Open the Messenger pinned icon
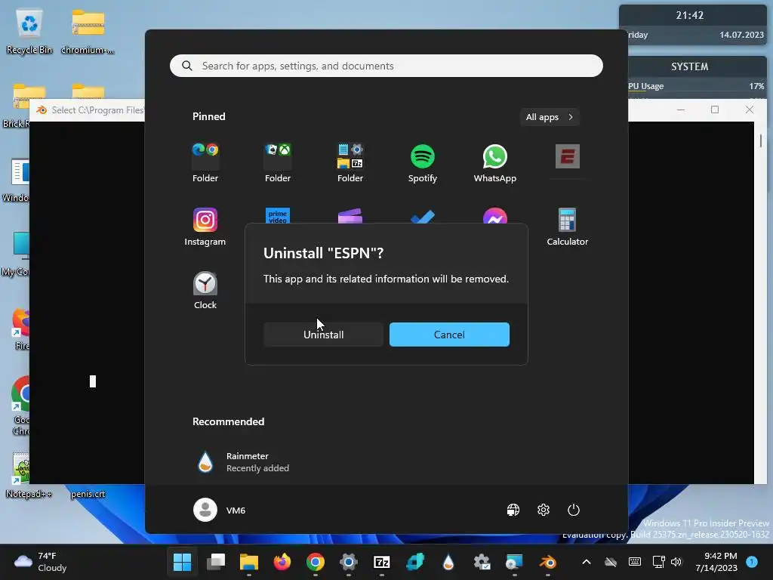 (495, 216)
